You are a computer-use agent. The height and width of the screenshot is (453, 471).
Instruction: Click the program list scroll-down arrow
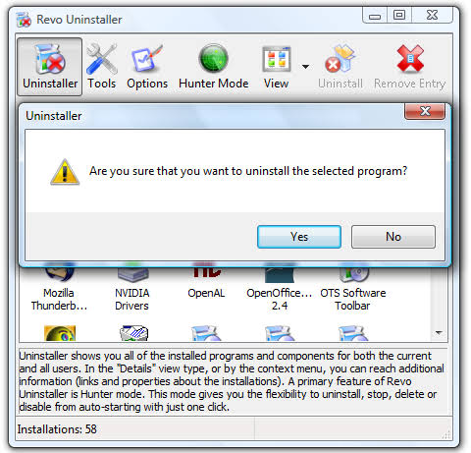(x=439, y=333)
